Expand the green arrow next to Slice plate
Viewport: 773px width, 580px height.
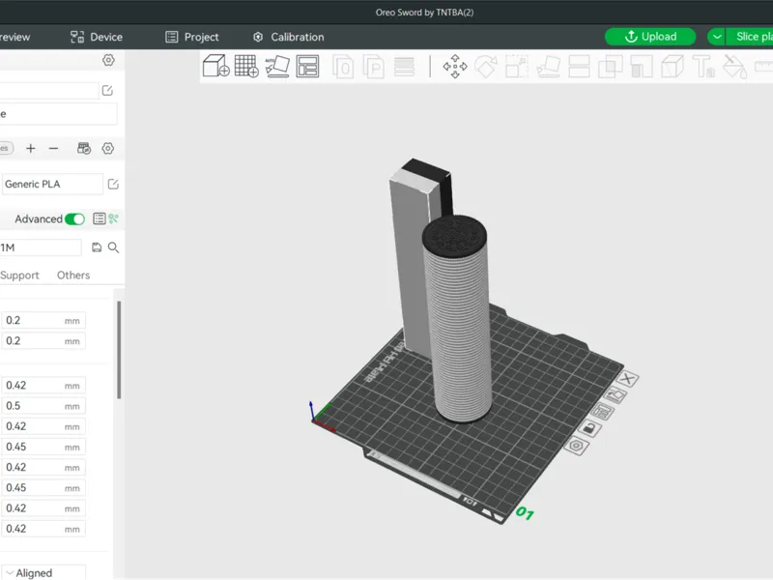click(x=717, y=37)
